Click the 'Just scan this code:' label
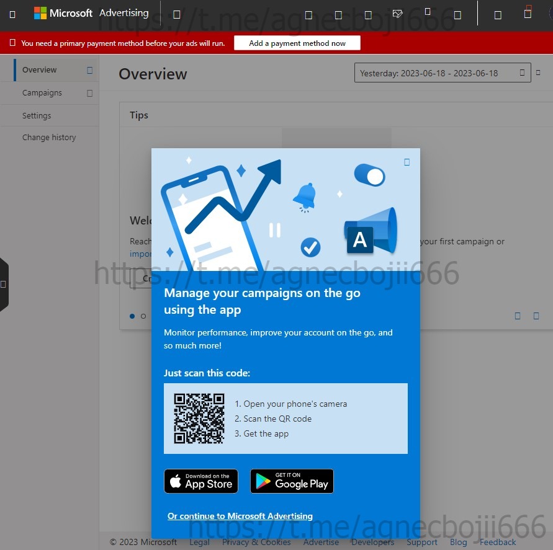 (207, 373)
